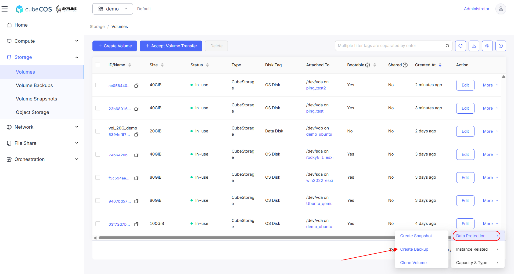
Task: Expand the Network sidebar section
Action: pos(42,127)
